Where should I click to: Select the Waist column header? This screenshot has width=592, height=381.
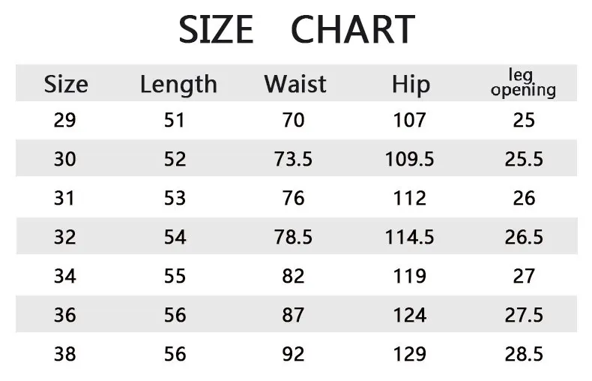click(x=295, y=84)
